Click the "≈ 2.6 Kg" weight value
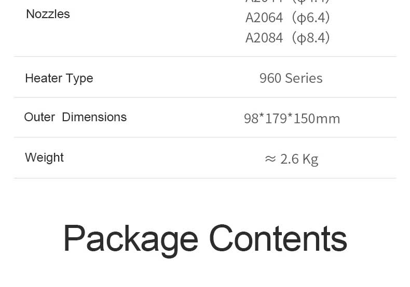Screen dimensions: 410x287 point(291,159)
